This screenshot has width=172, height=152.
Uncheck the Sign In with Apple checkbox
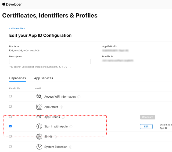pos(10,126)
